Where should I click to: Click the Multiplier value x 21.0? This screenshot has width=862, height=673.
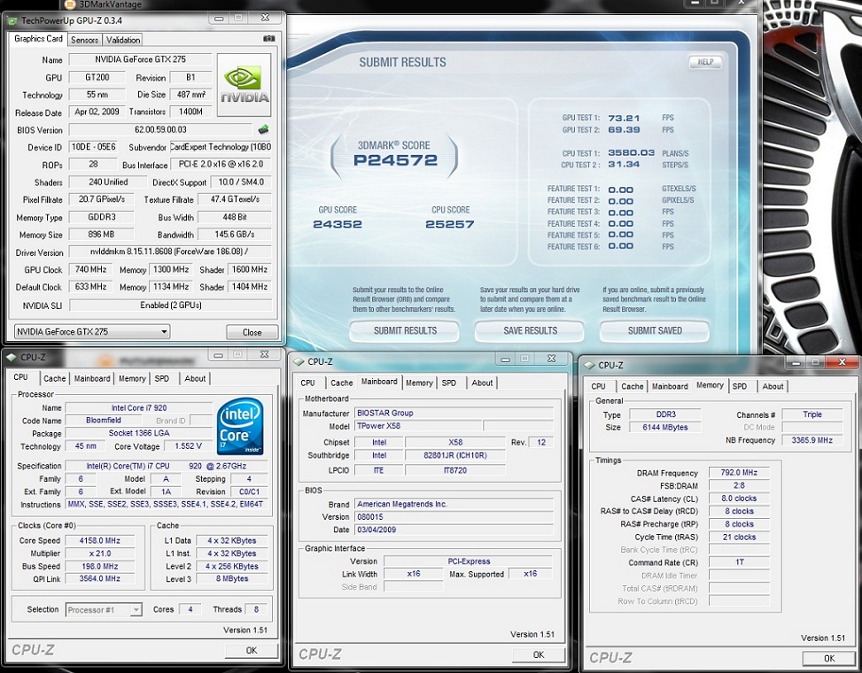(99, 553)
